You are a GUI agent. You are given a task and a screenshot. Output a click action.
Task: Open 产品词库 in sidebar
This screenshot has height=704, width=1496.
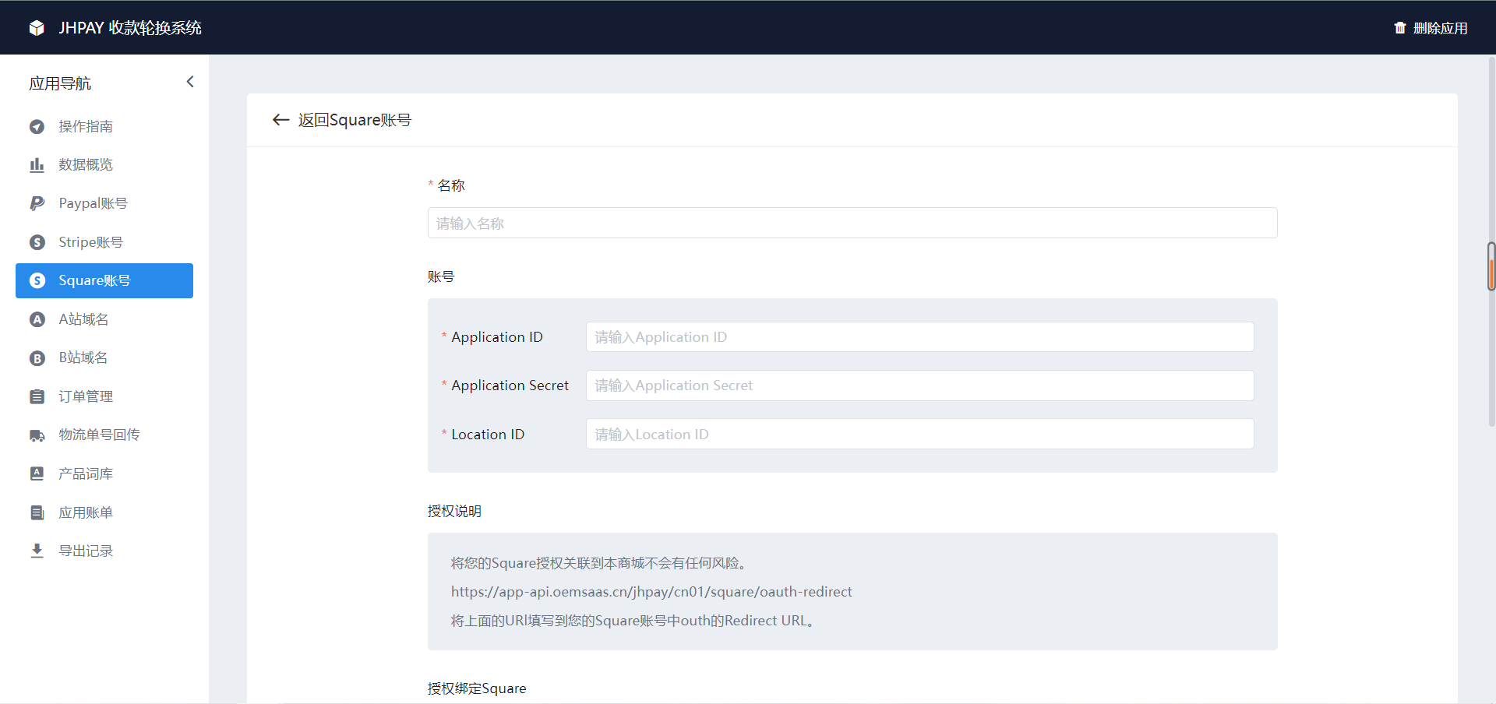[104, 473]
